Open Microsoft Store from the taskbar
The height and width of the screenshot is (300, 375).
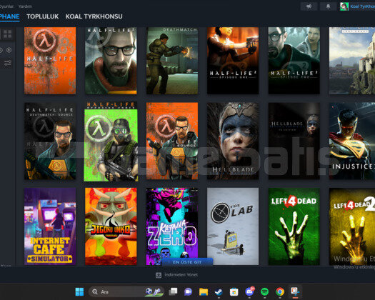coord(234,291)
